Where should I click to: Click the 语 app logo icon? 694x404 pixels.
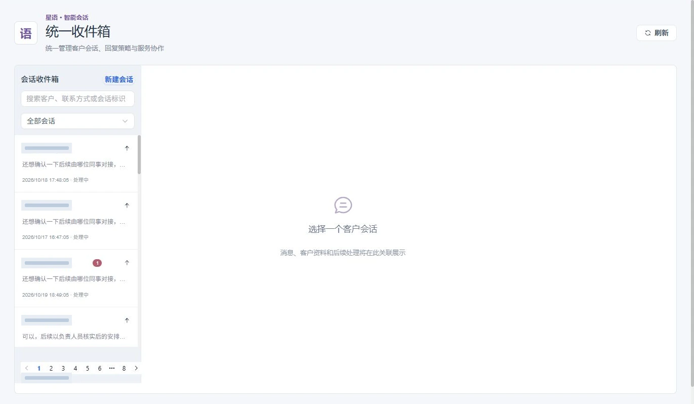click(x=26, y=33)
